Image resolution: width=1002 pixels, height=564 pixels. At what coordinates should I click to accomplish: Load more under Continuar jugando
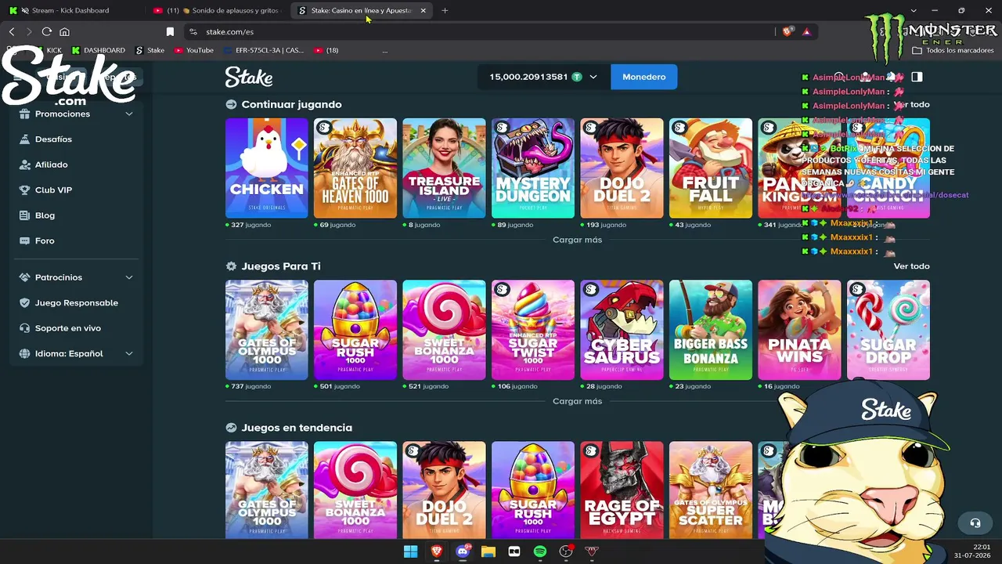click(578, 240)
